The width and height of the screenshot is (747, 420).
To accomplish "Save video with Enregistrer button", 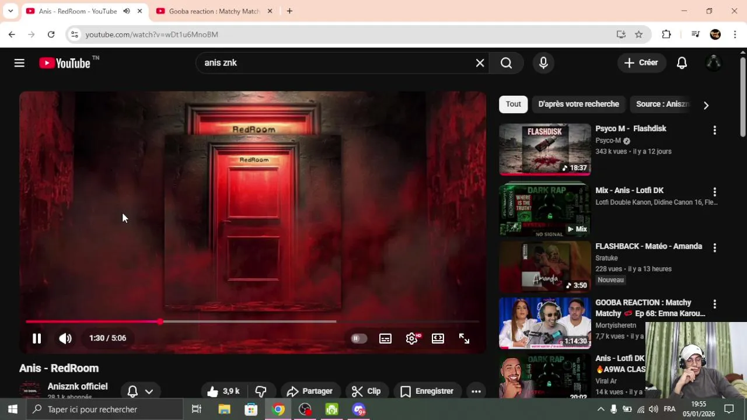I will [x=427, y=391].
